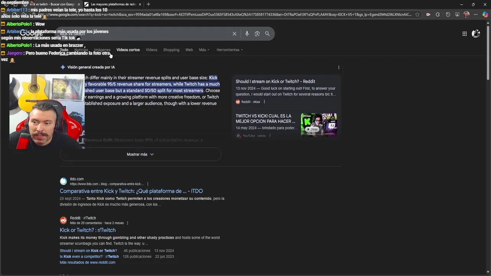Open 'Kick or Twitch? : r/Twitch' result

tap(87, 230)
